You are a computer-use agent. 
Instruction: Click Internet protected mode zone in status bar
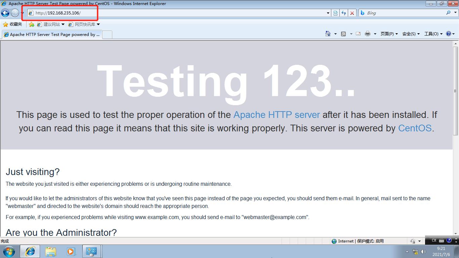(x=358, y=241)
